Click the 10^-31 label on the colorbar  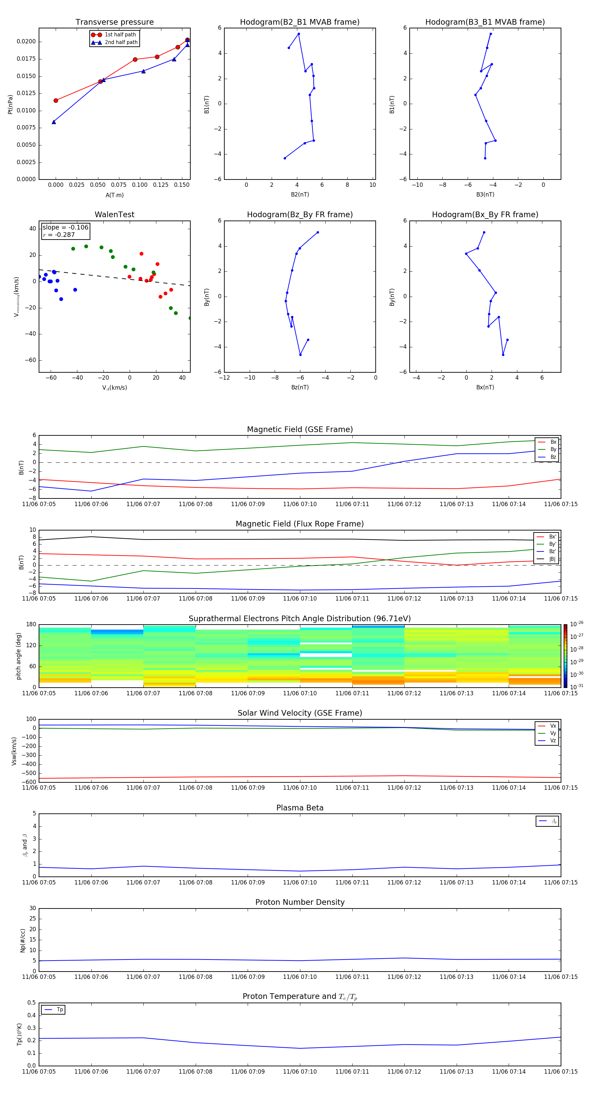[x=577, y=687]
